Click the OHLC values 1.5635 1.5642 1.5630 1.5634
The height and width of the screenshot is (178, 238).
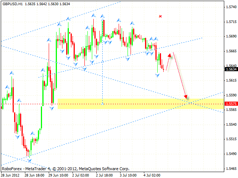tap(47, 4)
